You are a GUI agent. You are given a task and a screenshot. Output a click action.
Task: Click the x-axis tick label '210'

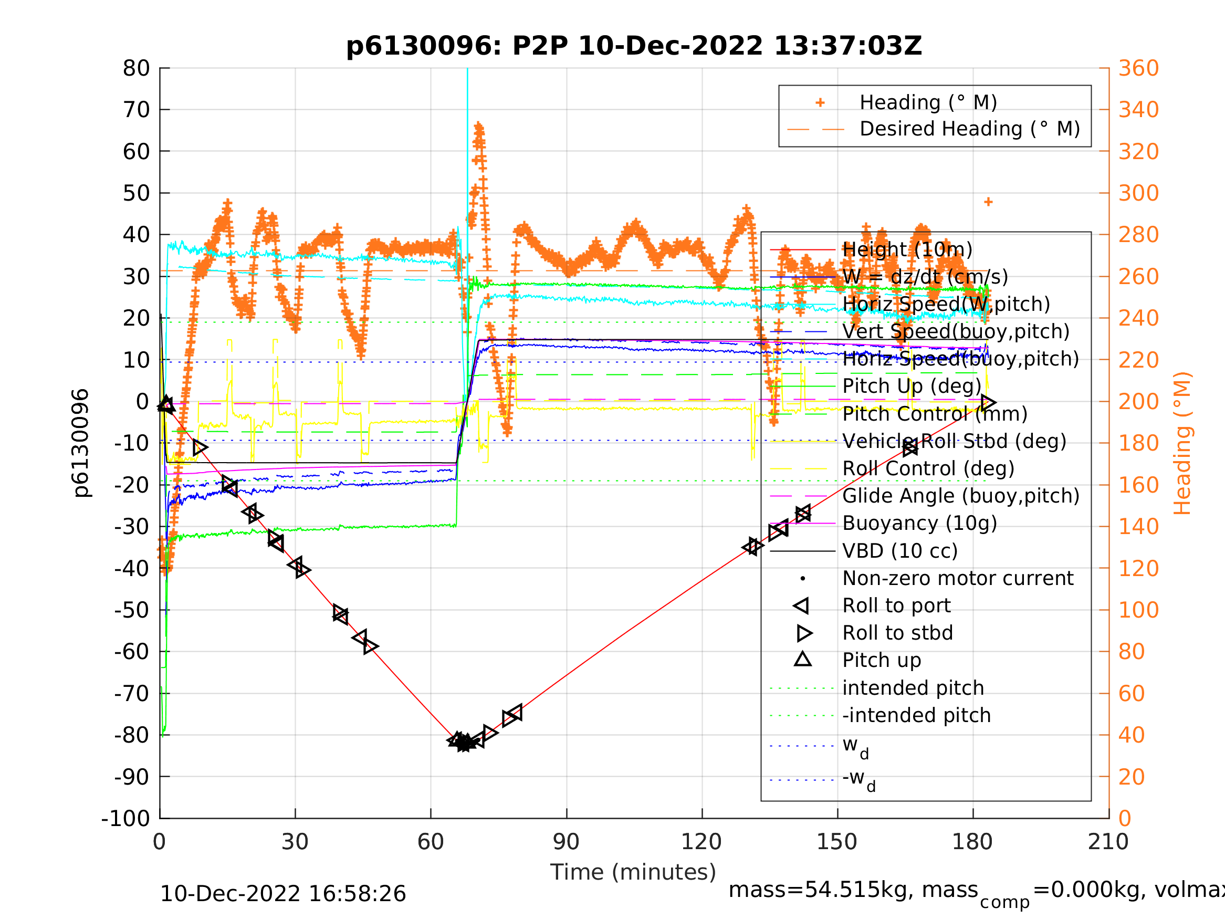coord(1108,841)
